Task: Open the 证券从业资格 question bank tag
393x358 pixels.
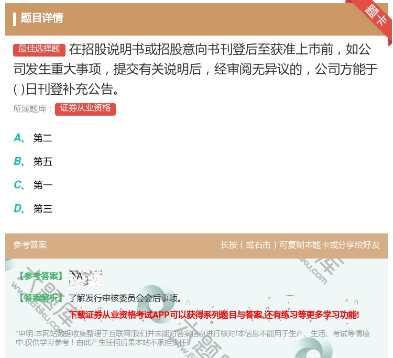Action: [85, 109]
